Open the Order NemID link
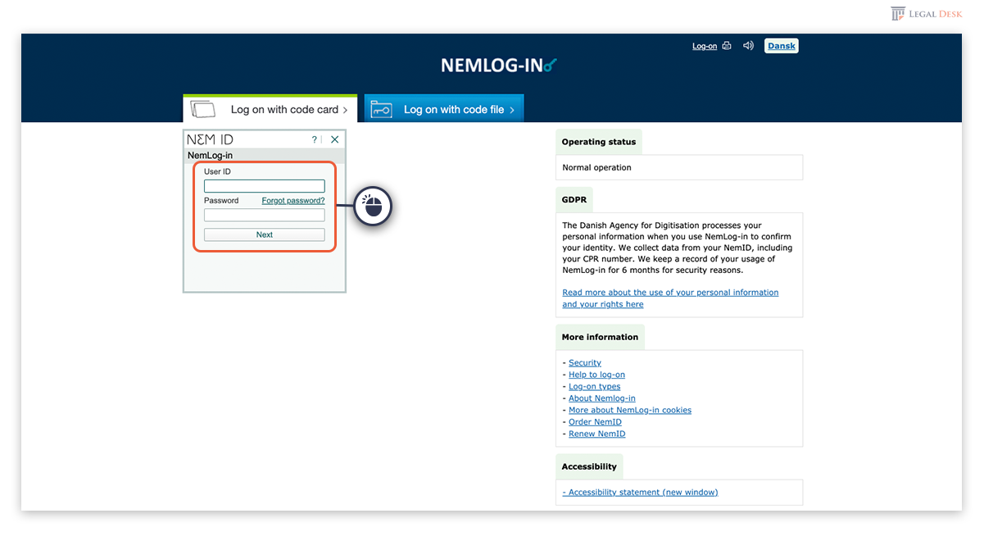Image resolution: width=984 pixels, height=541 pixels. 595,422
